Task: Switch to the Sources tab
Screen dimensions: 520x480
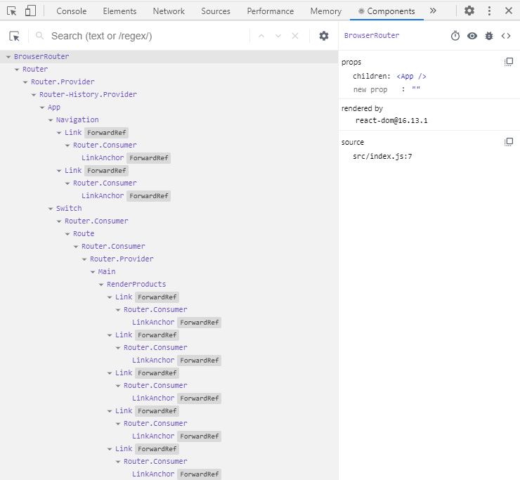Action: 216,11
